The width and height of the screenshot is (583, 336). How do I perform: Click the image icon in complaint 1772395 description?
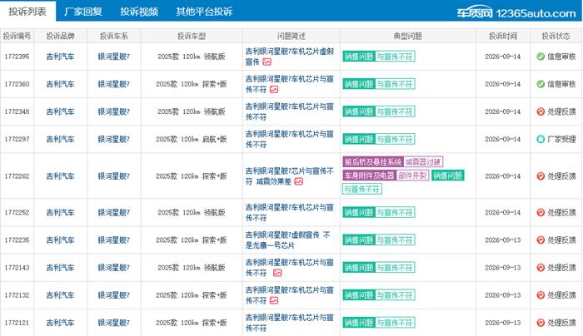click(267, 62)
